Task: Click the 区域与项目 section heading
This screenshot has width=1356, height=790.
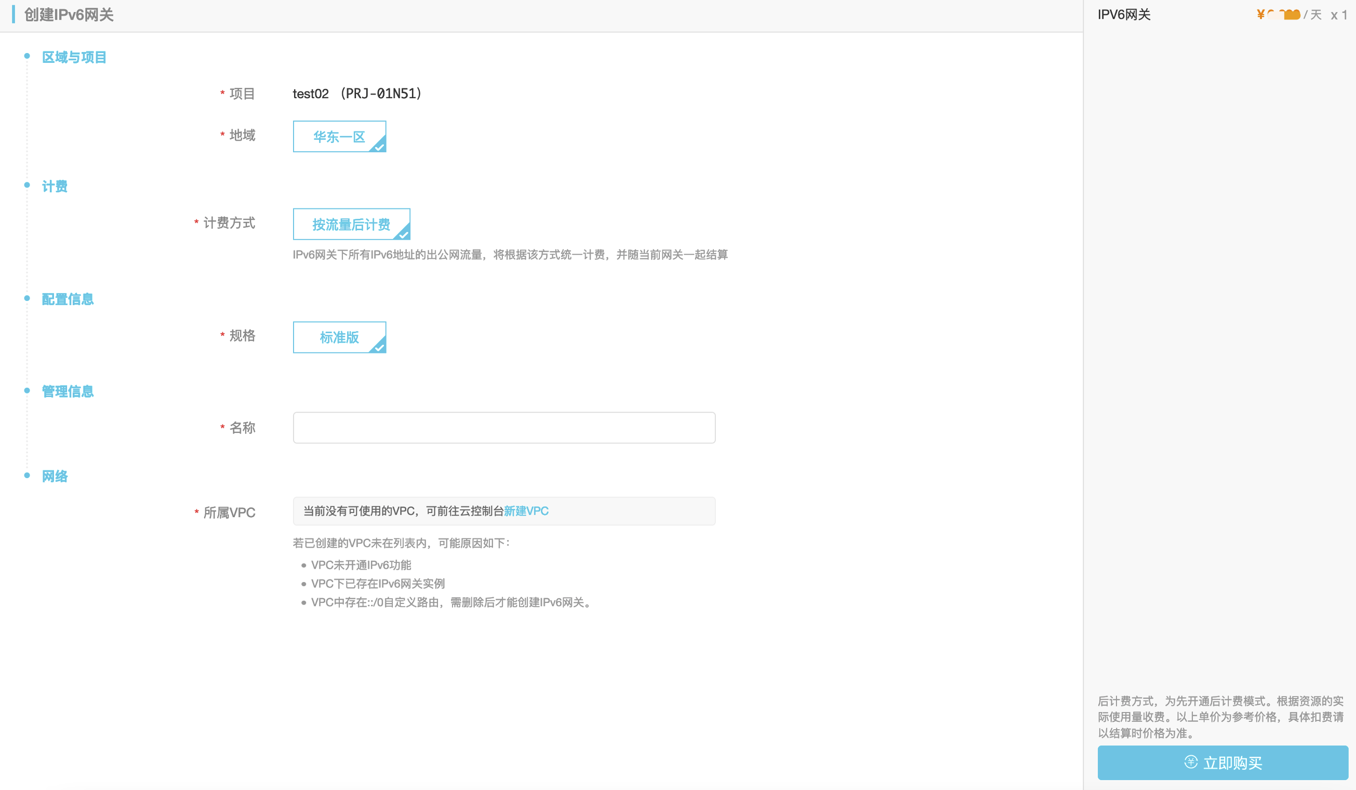Action: 74,57
